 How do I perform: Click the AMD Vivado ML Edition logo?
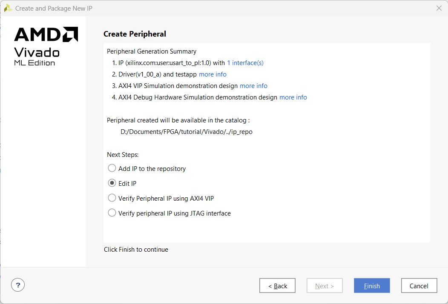(x=46, y=46)
